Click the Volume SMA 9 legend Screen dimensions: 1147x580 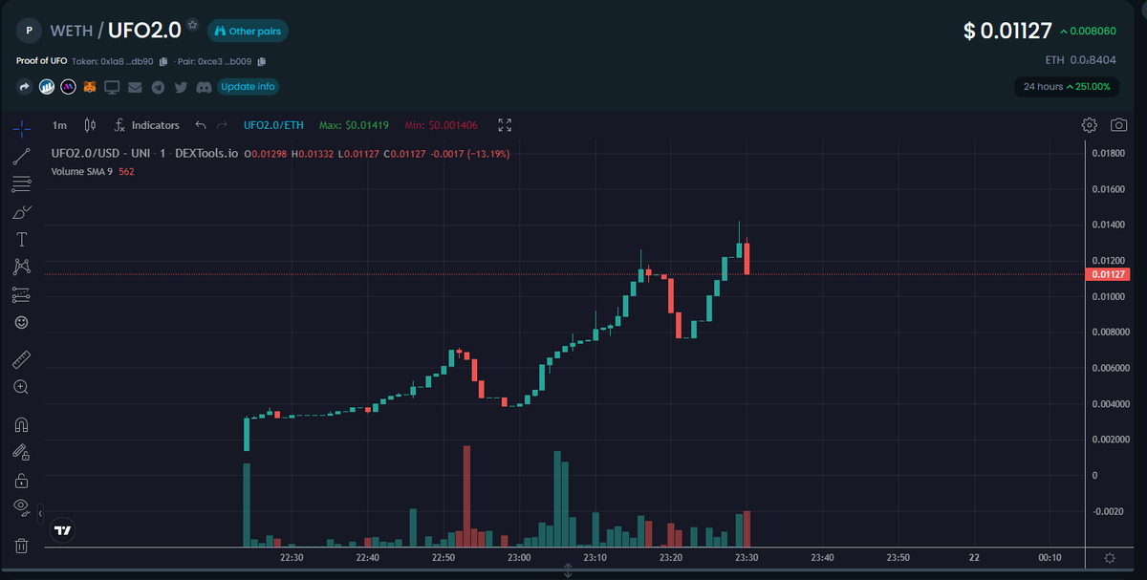[x=93, y=172]
